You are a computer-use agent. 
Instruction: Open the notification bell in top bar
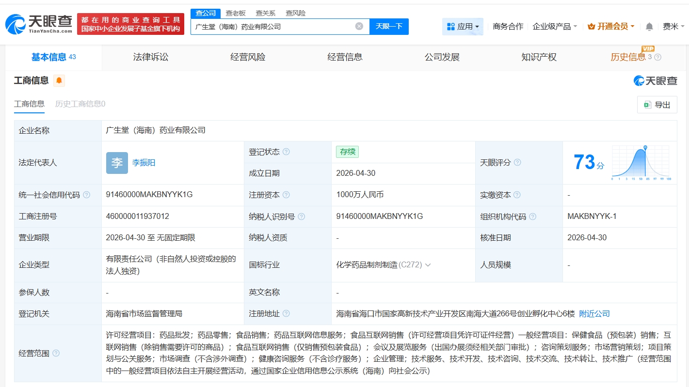point(649,27)
